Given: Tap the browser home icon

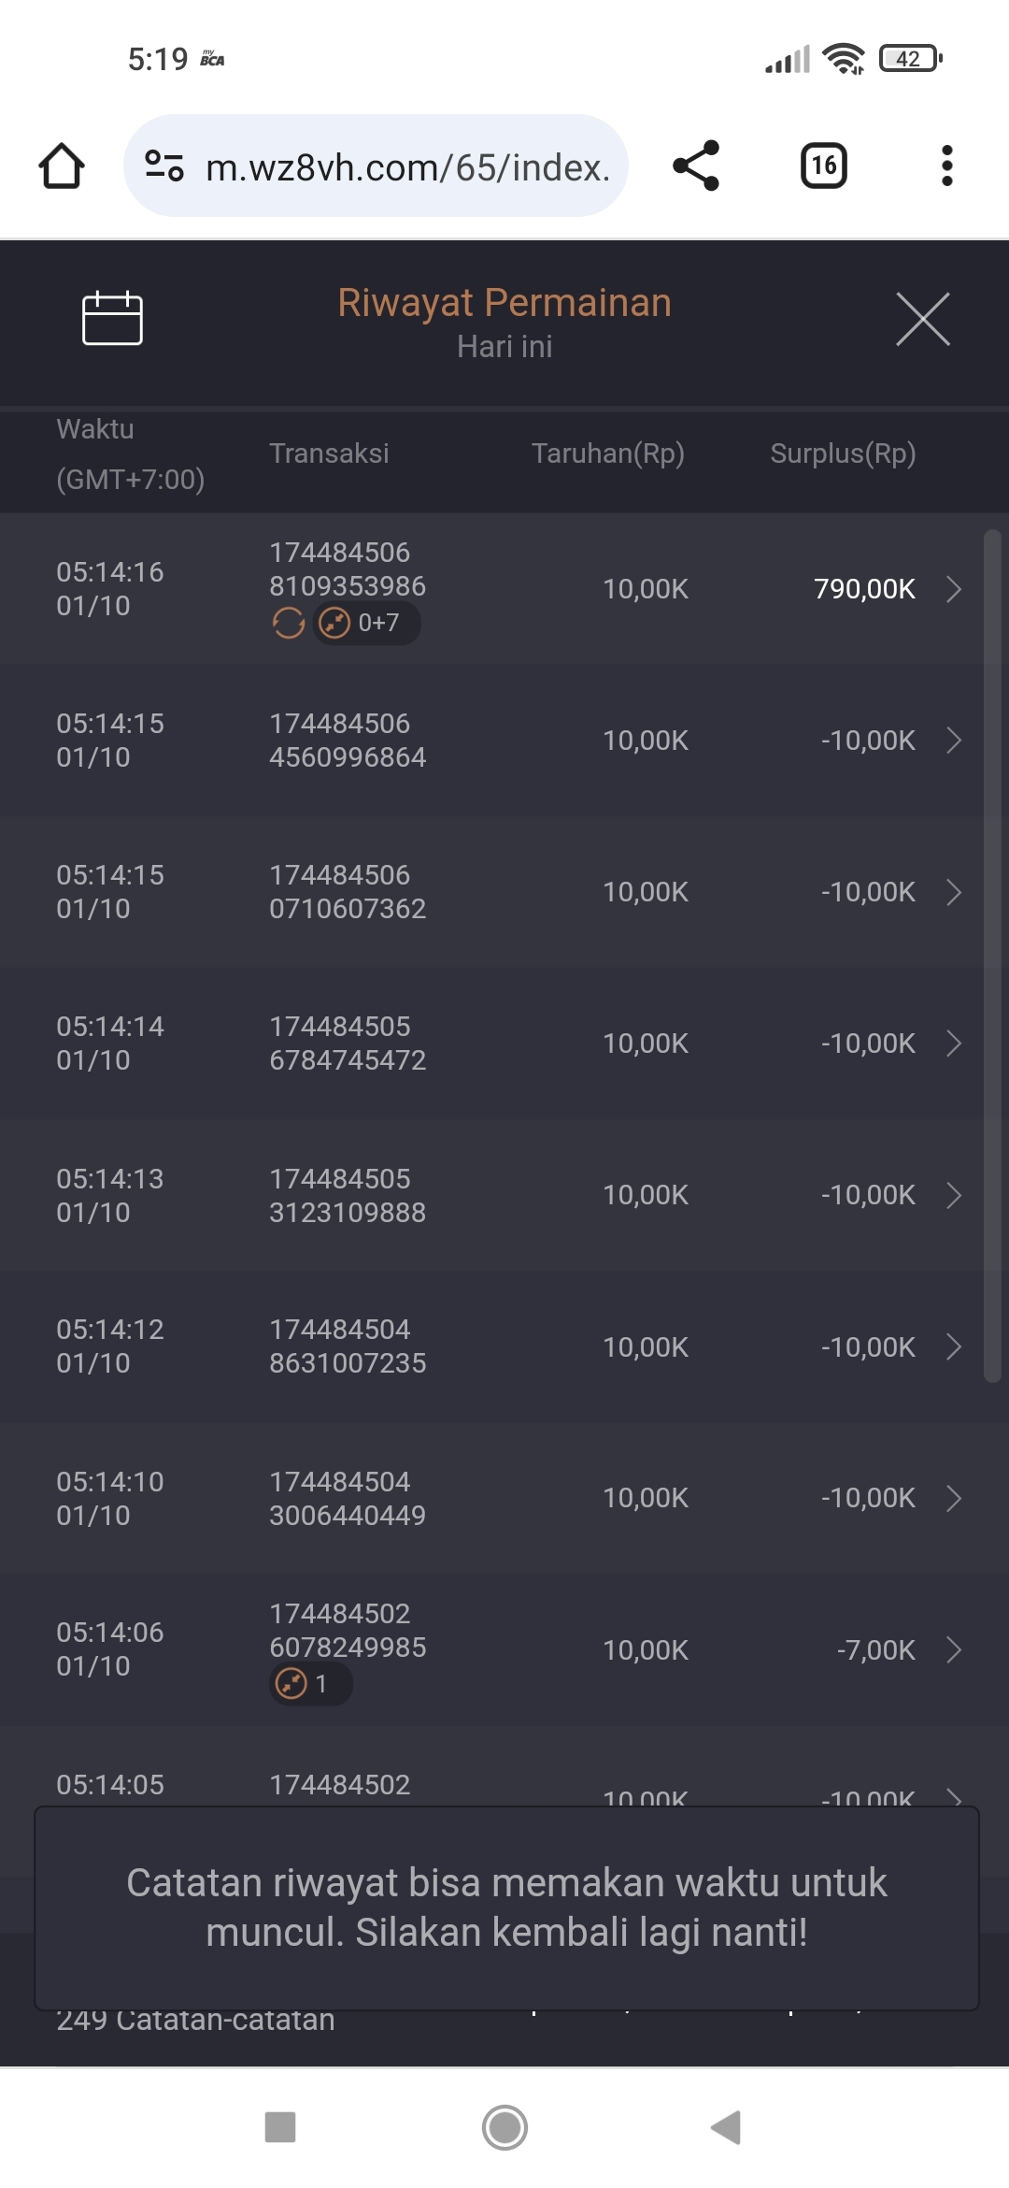Looking at the screenshot, I should (x=62, y=166).
